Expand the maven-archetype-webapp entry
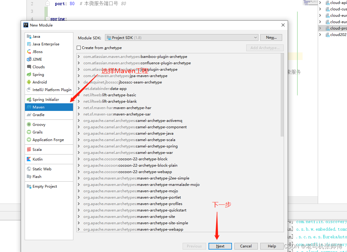 79,229
